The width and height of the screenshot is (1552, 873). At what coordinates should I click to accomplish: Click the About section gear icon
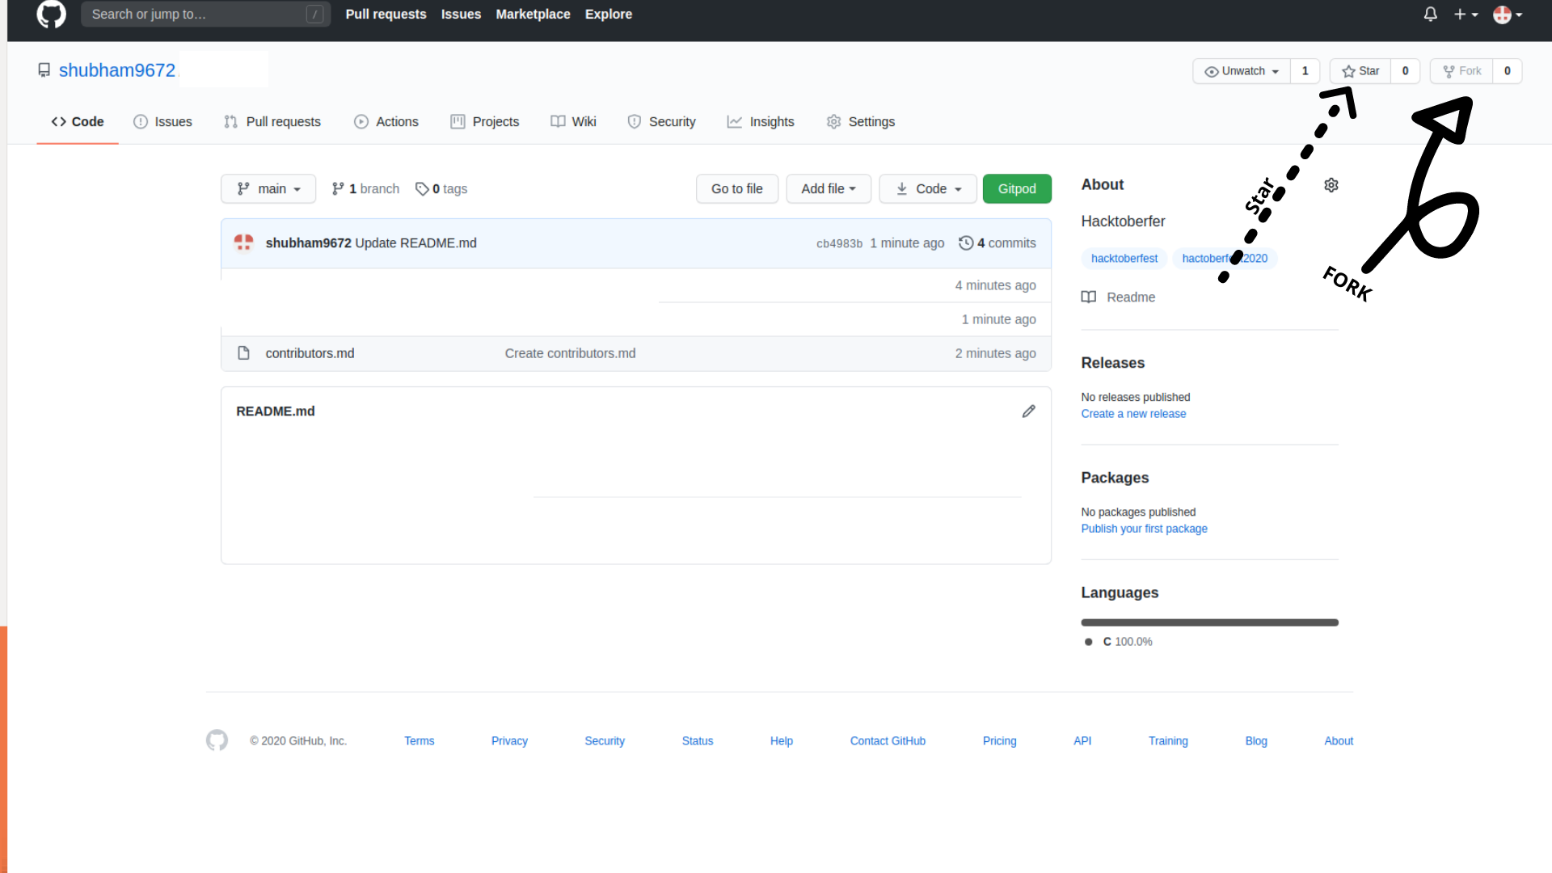pos(1331,185)
